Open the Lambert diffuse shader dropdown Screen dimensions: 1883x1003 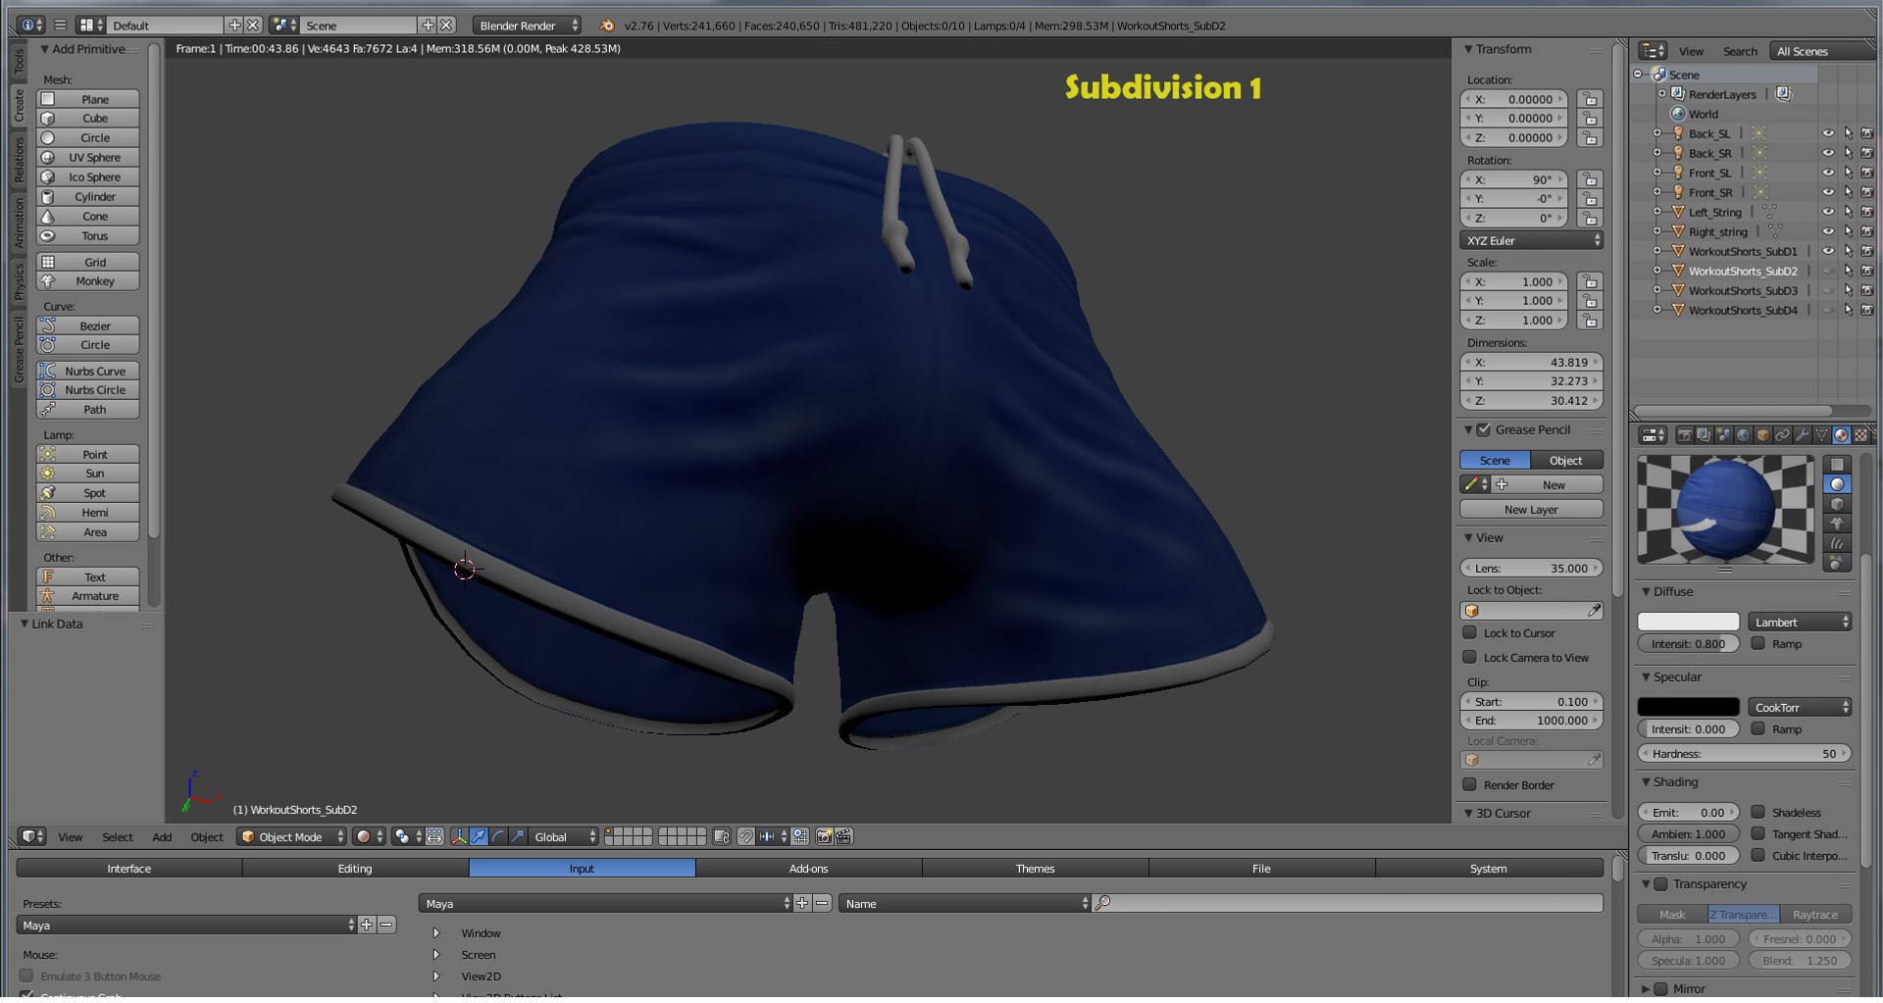(x=1800, y=623)
